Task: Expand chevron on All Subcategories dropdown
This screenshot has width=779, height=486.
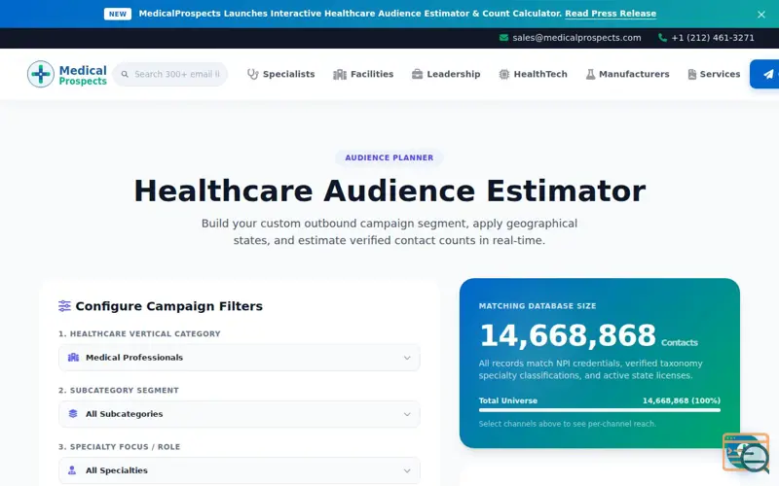Action: tap(407, 414)
